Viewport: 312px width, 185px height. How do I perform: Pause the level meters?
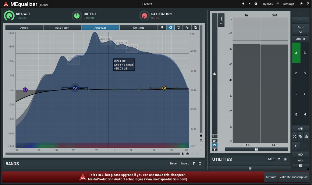pyautogui.click(x=214, y=137)
